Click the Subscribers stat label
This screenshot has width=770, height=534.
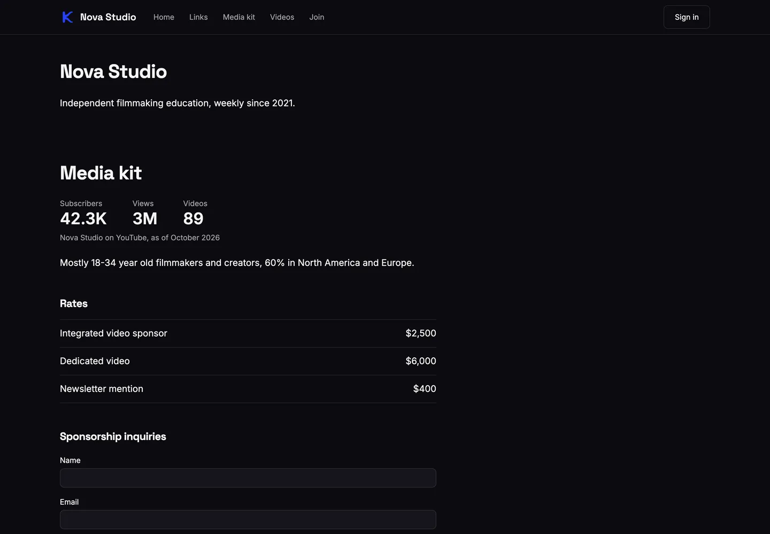tap(81, 203)
